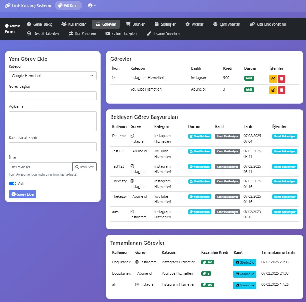The width and height of the screenshot is (306, 302).
Task: Open the Çekim Talepleri menu item
Action: point(121,34)
